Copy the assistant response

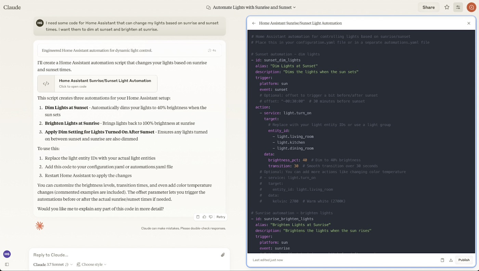point(198,217)
